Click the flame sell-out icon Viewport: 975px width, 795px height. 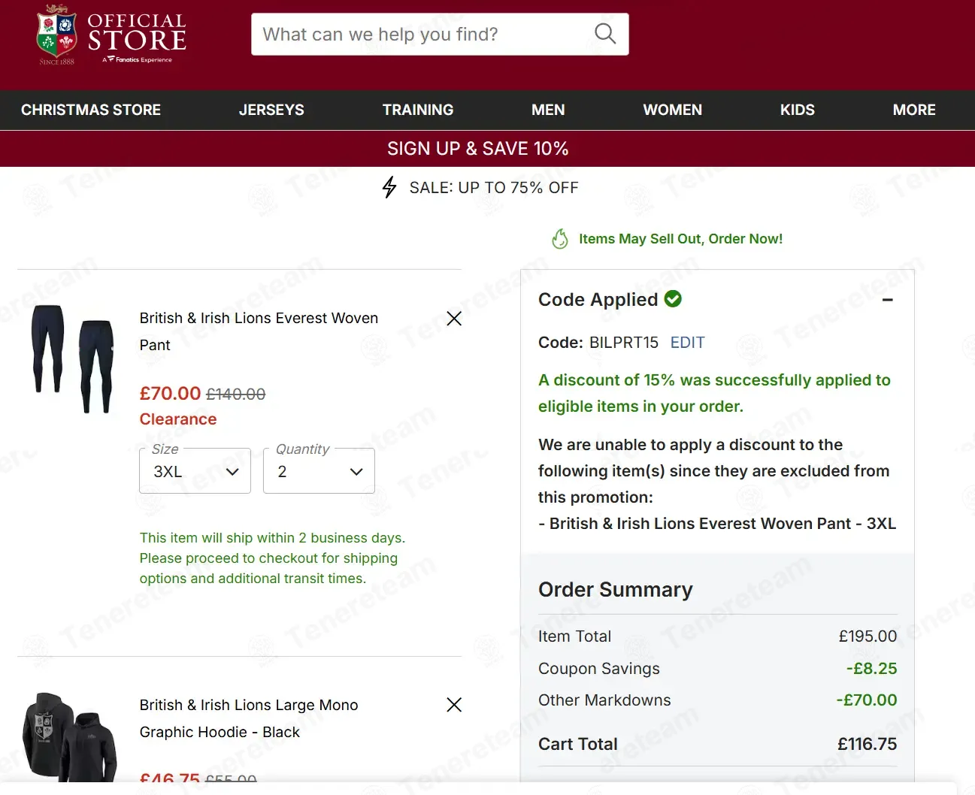tap(560, 239)
